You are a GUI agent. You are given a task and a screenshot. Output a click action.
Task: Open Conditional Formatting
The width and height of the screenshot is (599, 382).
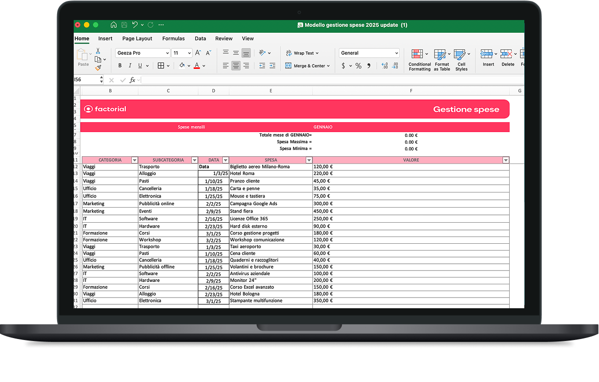(x=419, y=59)
